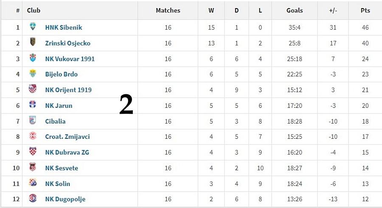The width and height of the screenshot is (382, 208).
Task: Click the Club column header
Action: 34,11
